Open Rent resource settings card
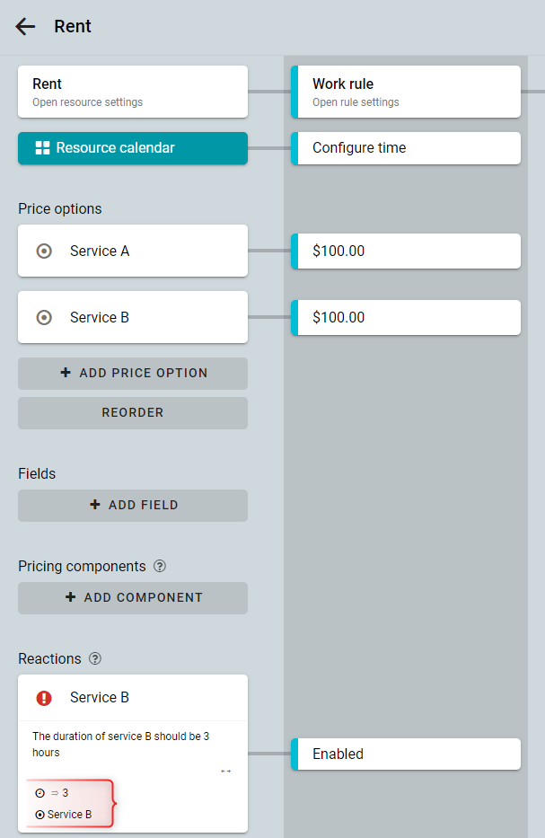Viewport: 545px width, 838px height. point(133,92)
